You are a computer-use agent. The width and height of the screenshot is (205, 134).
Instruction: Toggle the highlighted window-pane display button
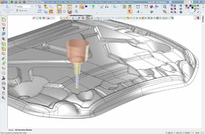click(59, 7)
